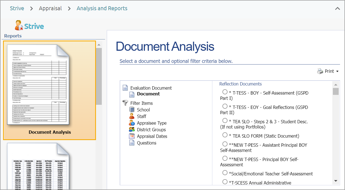
Task: Click the Reflection Documents heading
Action: [240, 84]
